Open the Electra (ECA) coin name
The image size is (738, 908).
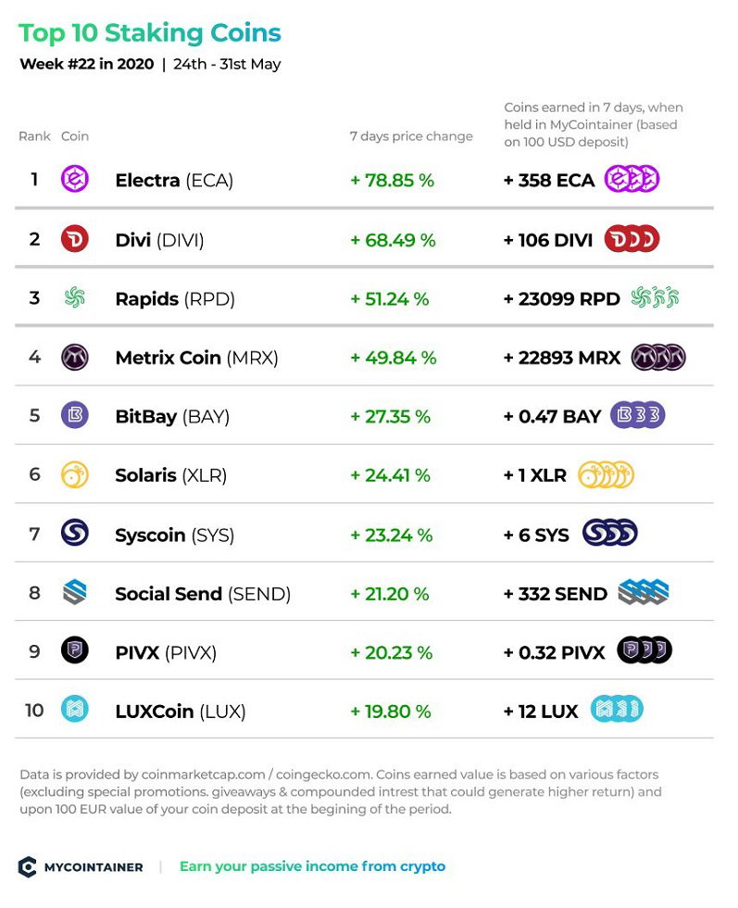174,180
